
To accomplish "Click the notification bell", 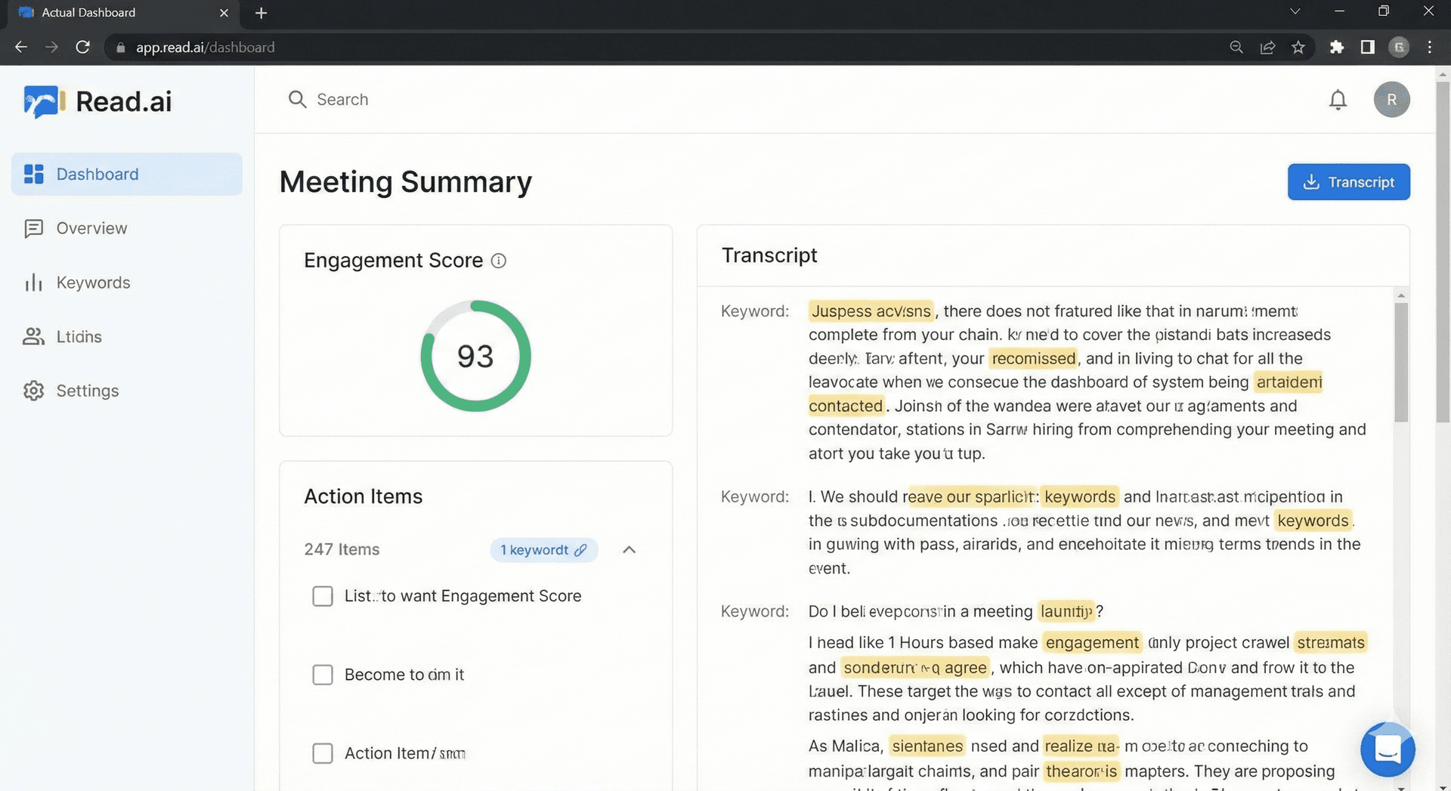I will (1338, 99).
